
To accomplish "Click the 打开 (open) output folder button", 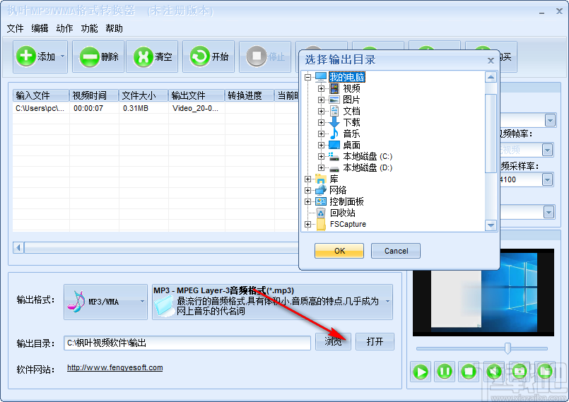I will pyautogui.click(x=375, y=341).
